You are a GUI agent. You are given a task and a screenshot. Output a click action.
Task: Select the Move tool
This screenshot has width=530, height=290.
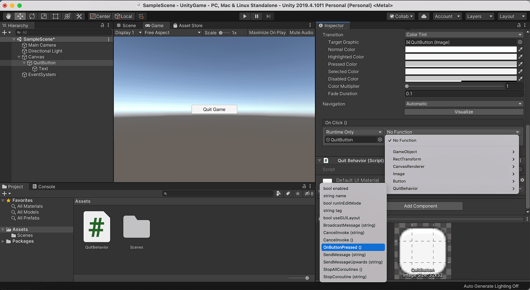[x=20, y=16]
